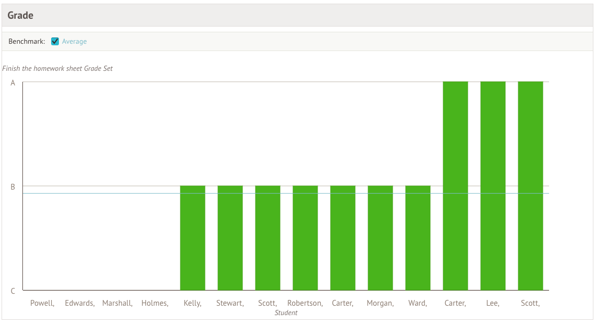Click the 'B' grade axis label
Viewport: 596px width, 325px height.
point(13,187)
